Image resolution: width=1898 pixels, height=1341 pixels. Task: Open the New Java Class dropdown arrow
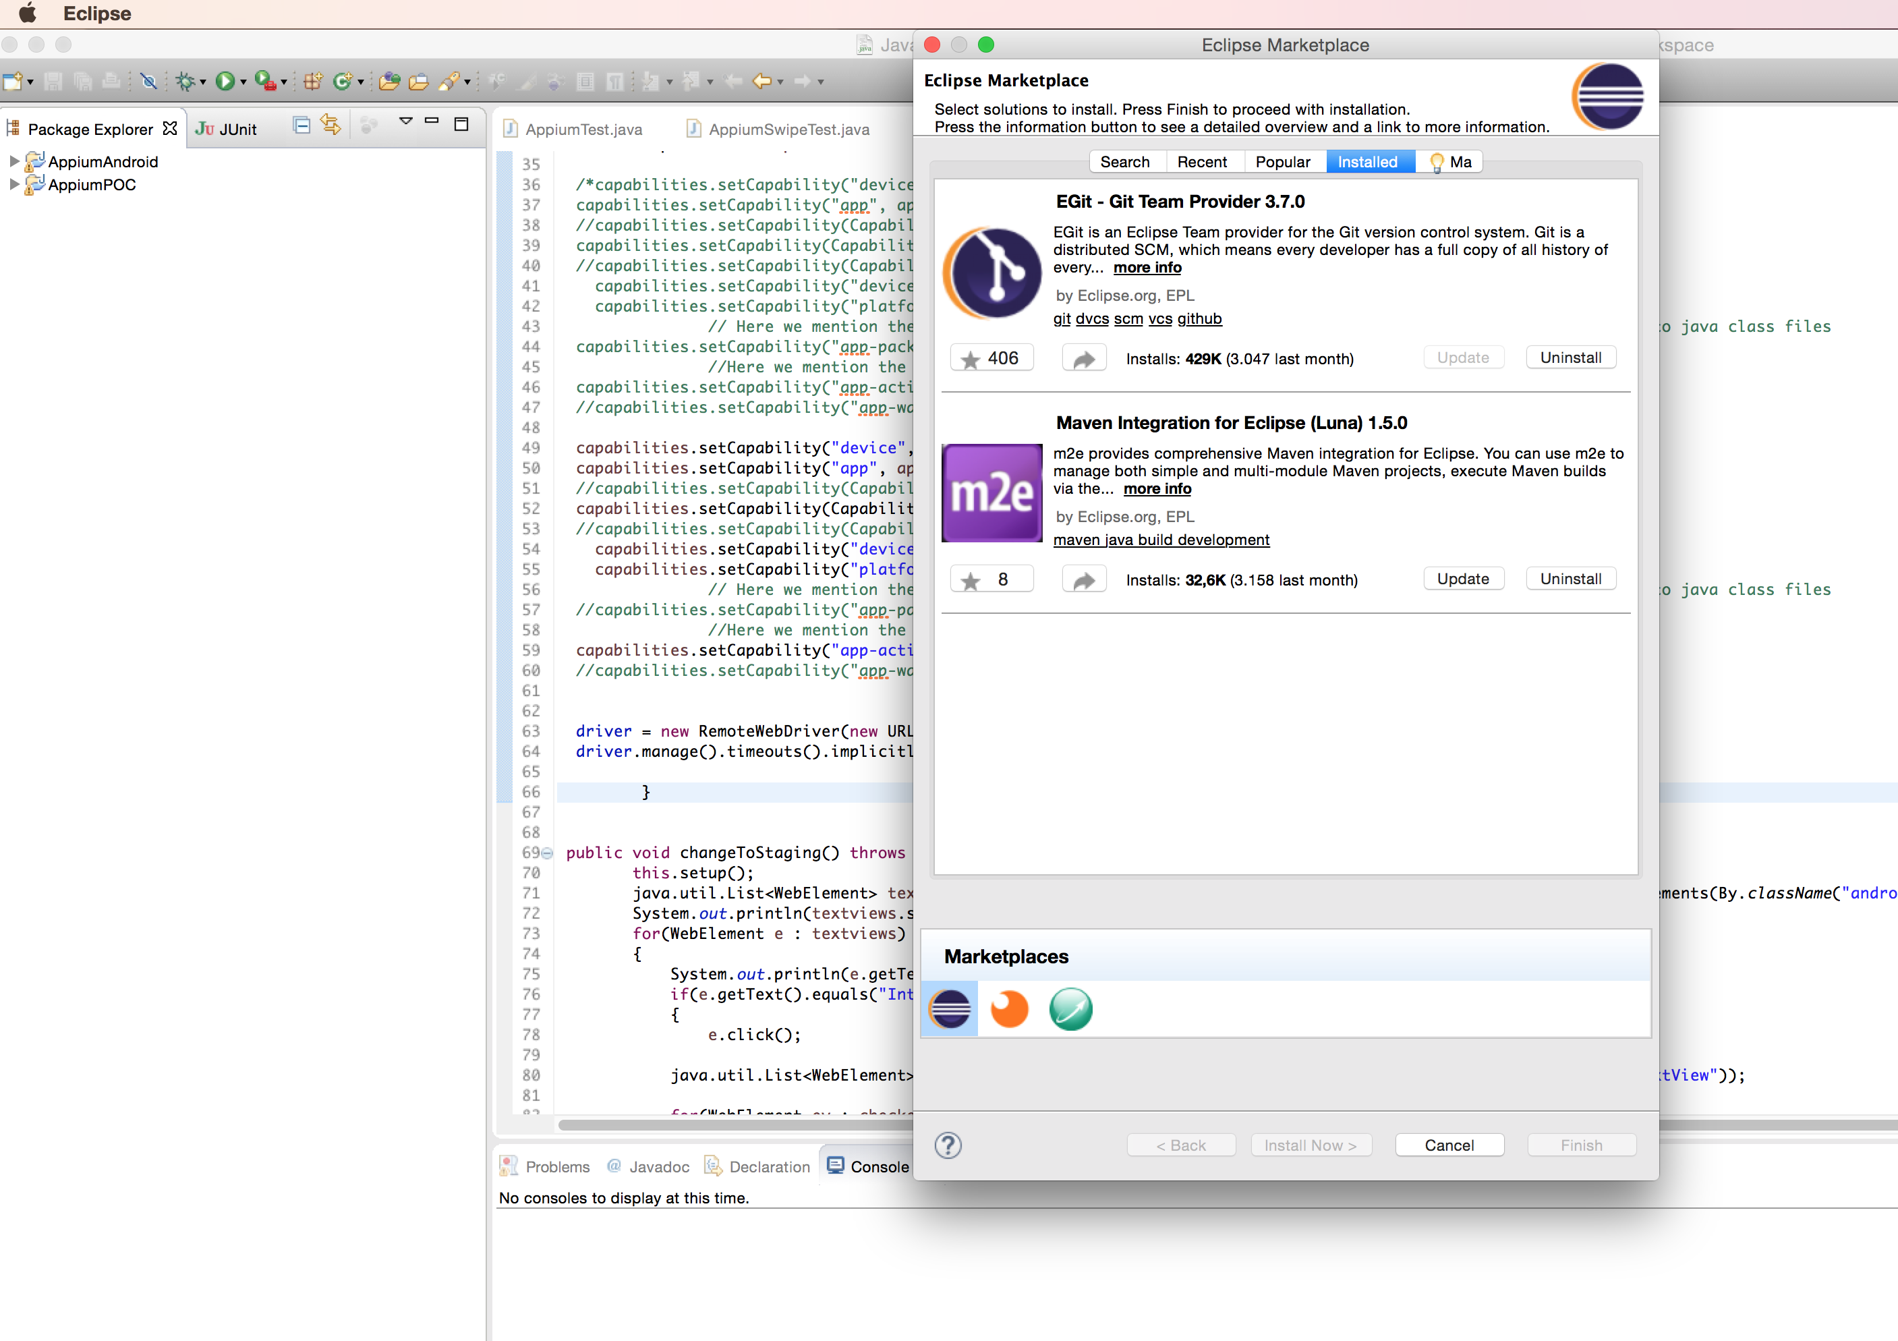coord(360,82)
